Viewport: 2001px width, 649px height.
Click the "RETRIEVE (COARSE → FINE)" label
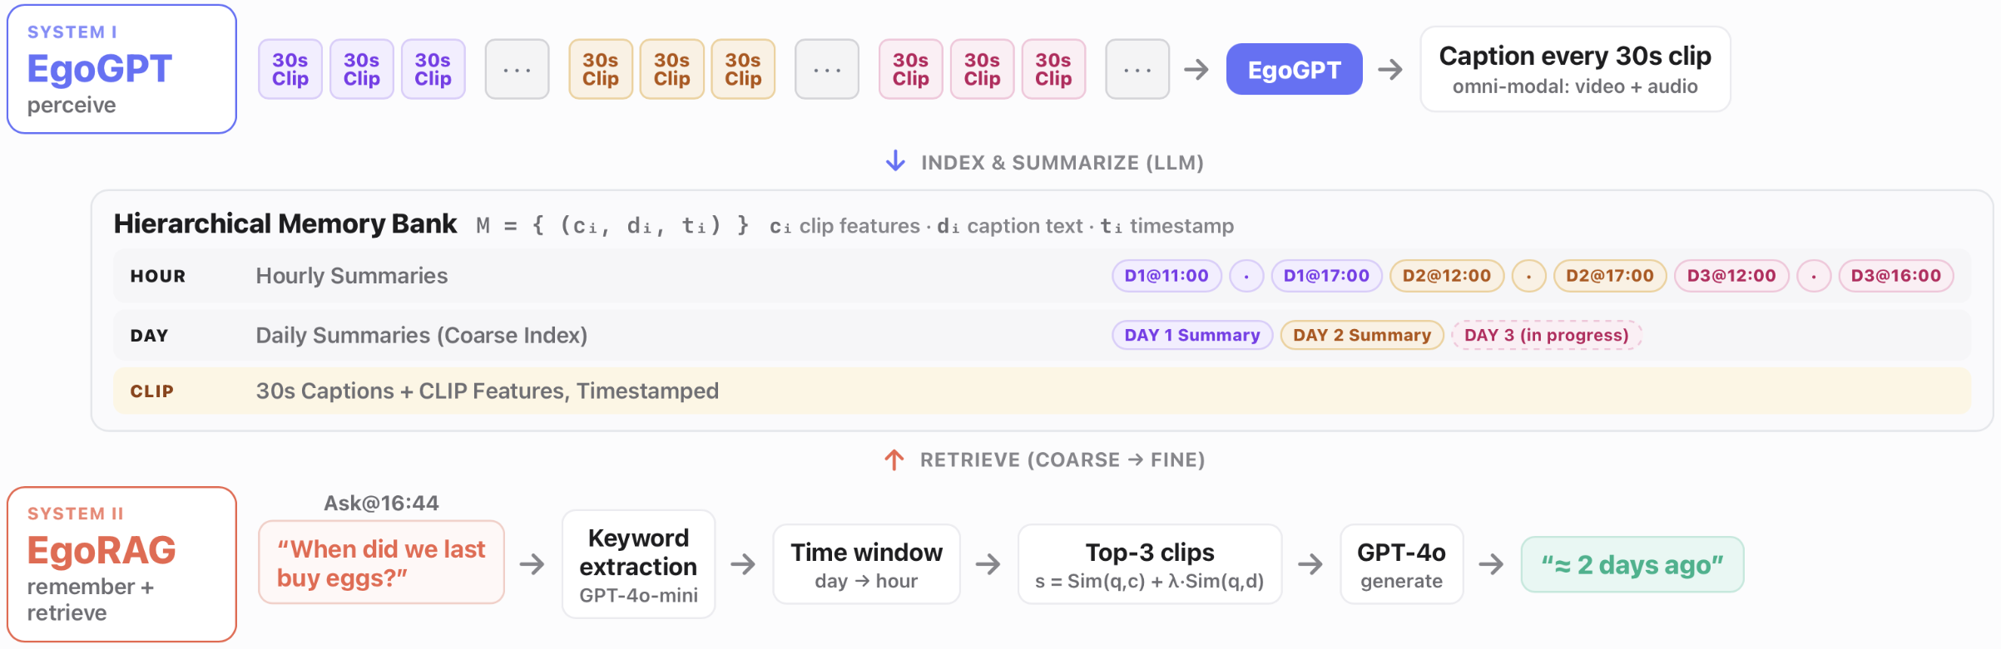pyautogui.click(x=1062, y=460)
